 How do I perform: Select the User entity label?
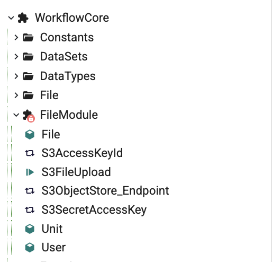pyautogui.click(x=53, y=247)
